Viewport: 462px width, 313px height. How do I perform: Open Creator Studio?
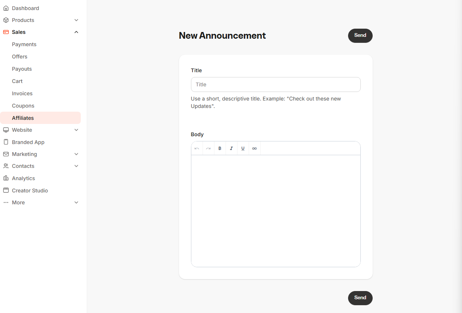click(30, 190)
